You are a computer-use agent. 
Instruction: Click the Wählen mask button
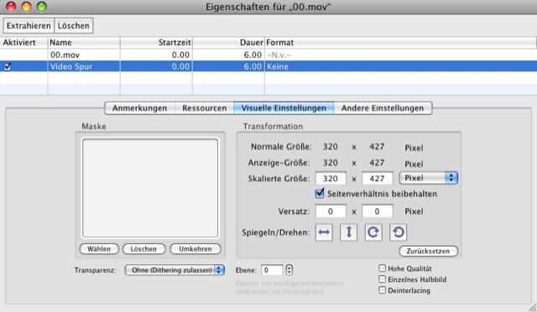[x=99, y=249]
